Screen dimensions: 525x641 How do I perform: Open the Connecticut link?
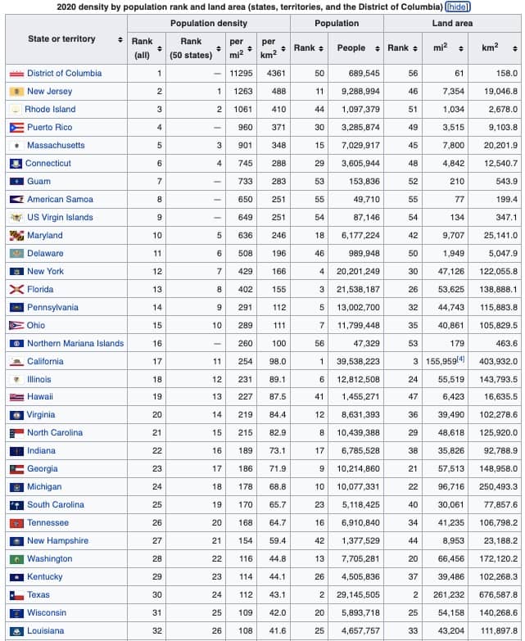point(48,163)
